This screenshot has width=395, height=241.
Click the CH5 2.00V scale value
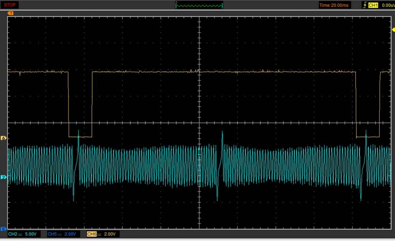[70, 234]
